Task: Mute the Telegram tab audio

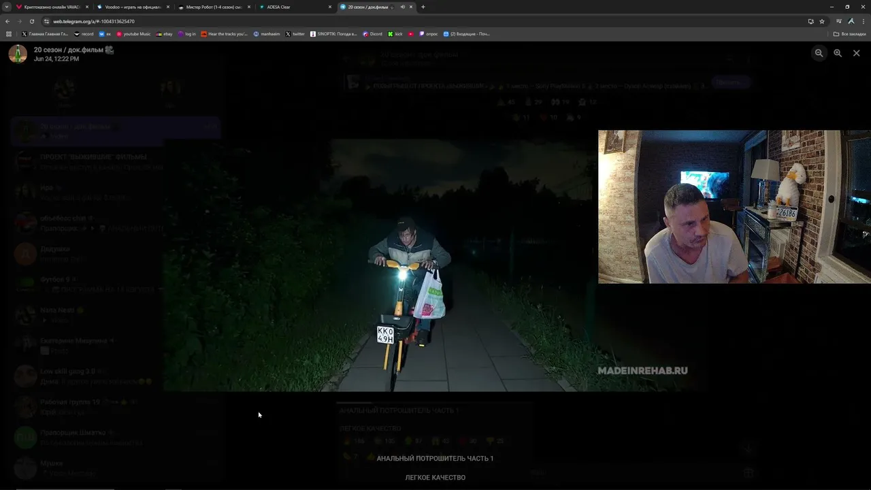Action: pos(402,7)
